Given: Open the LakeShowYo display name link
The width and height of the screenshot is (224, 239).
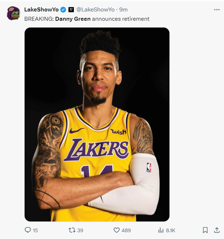Looking at the screenshot, I should coord(41,10).
